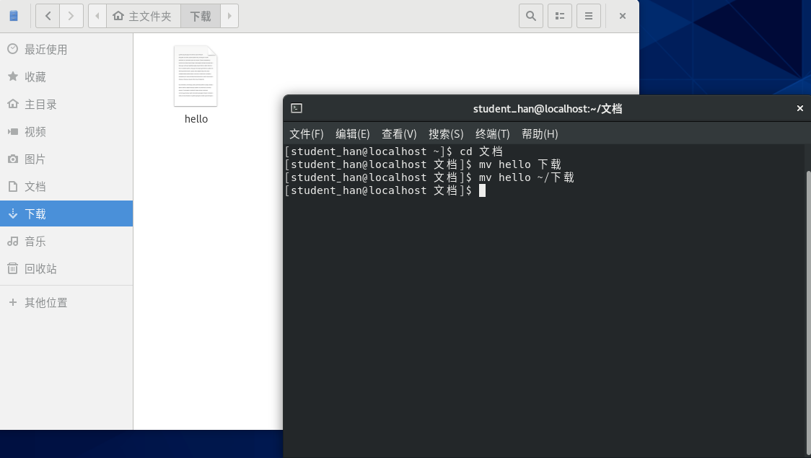Open terminal 搜索(S) menu
Viewport: 811px width, 458px height.
(446, 134)
